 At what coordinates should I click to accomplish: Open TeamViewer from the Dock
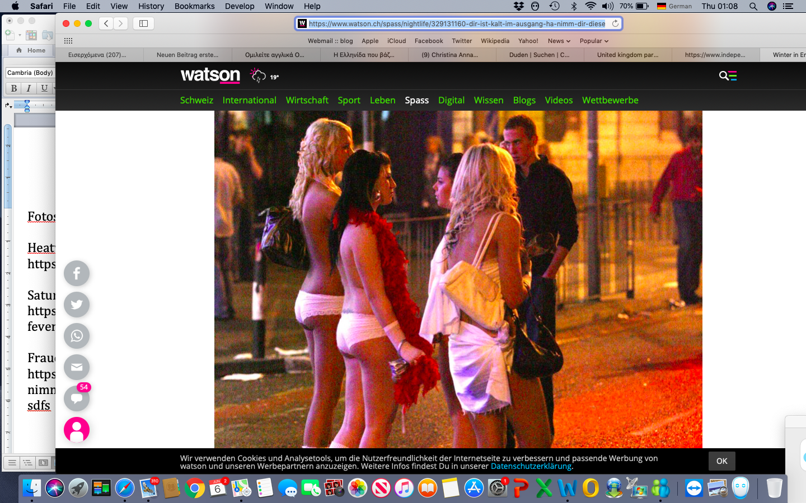[x=694, y=488]
